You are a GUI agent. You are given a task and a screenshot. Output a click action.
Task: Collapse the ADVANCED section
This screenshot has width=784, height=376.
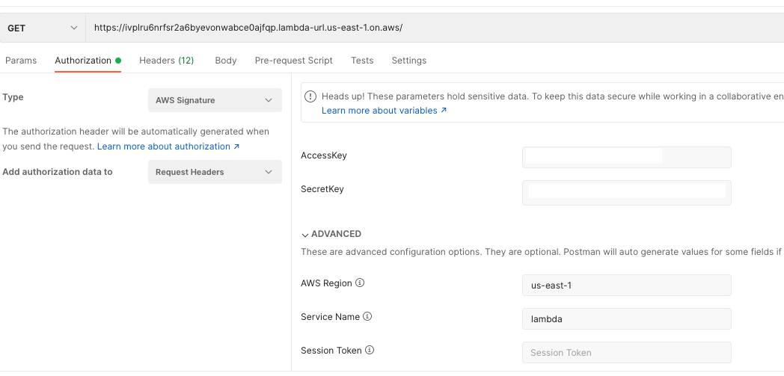click(x=331, y=234)
